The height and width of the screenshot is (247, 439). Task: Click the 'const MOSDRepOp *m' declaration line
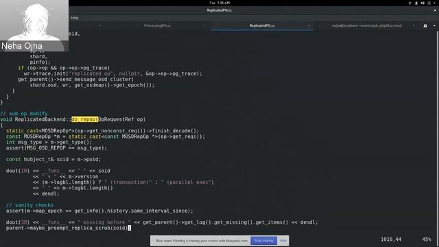pyautogui.click(x=105, y=137)
